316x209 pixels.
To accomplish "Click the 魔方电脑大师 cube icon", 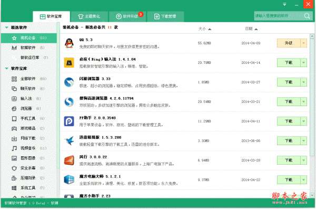I will tap(69, 180).
